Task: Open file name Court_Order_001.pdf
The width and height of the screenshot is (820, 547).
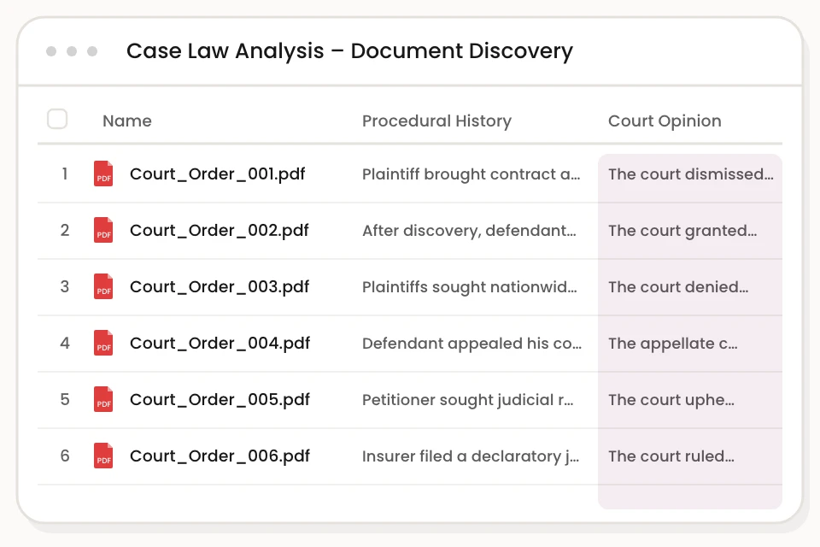Action: click(x=218, y=174)
